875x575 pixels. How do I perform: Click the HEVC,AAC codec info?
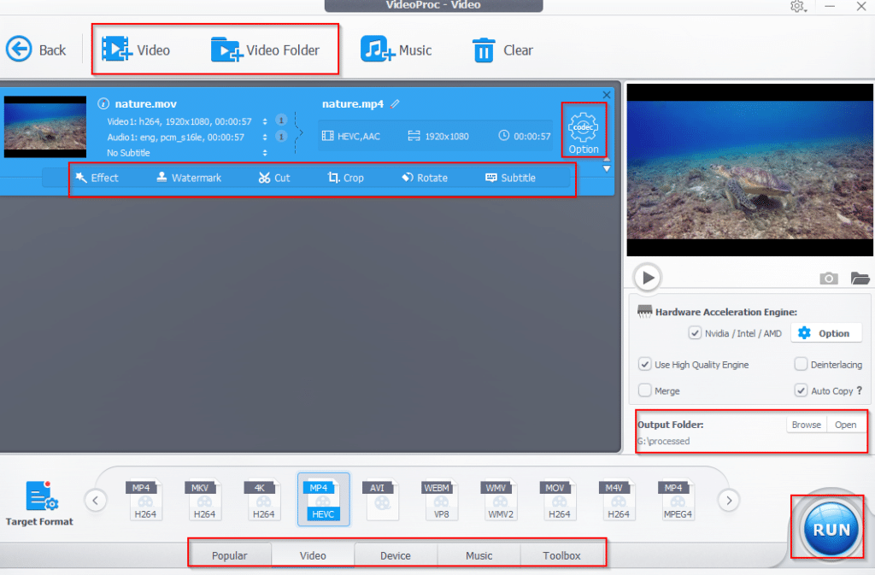(351, 136)
